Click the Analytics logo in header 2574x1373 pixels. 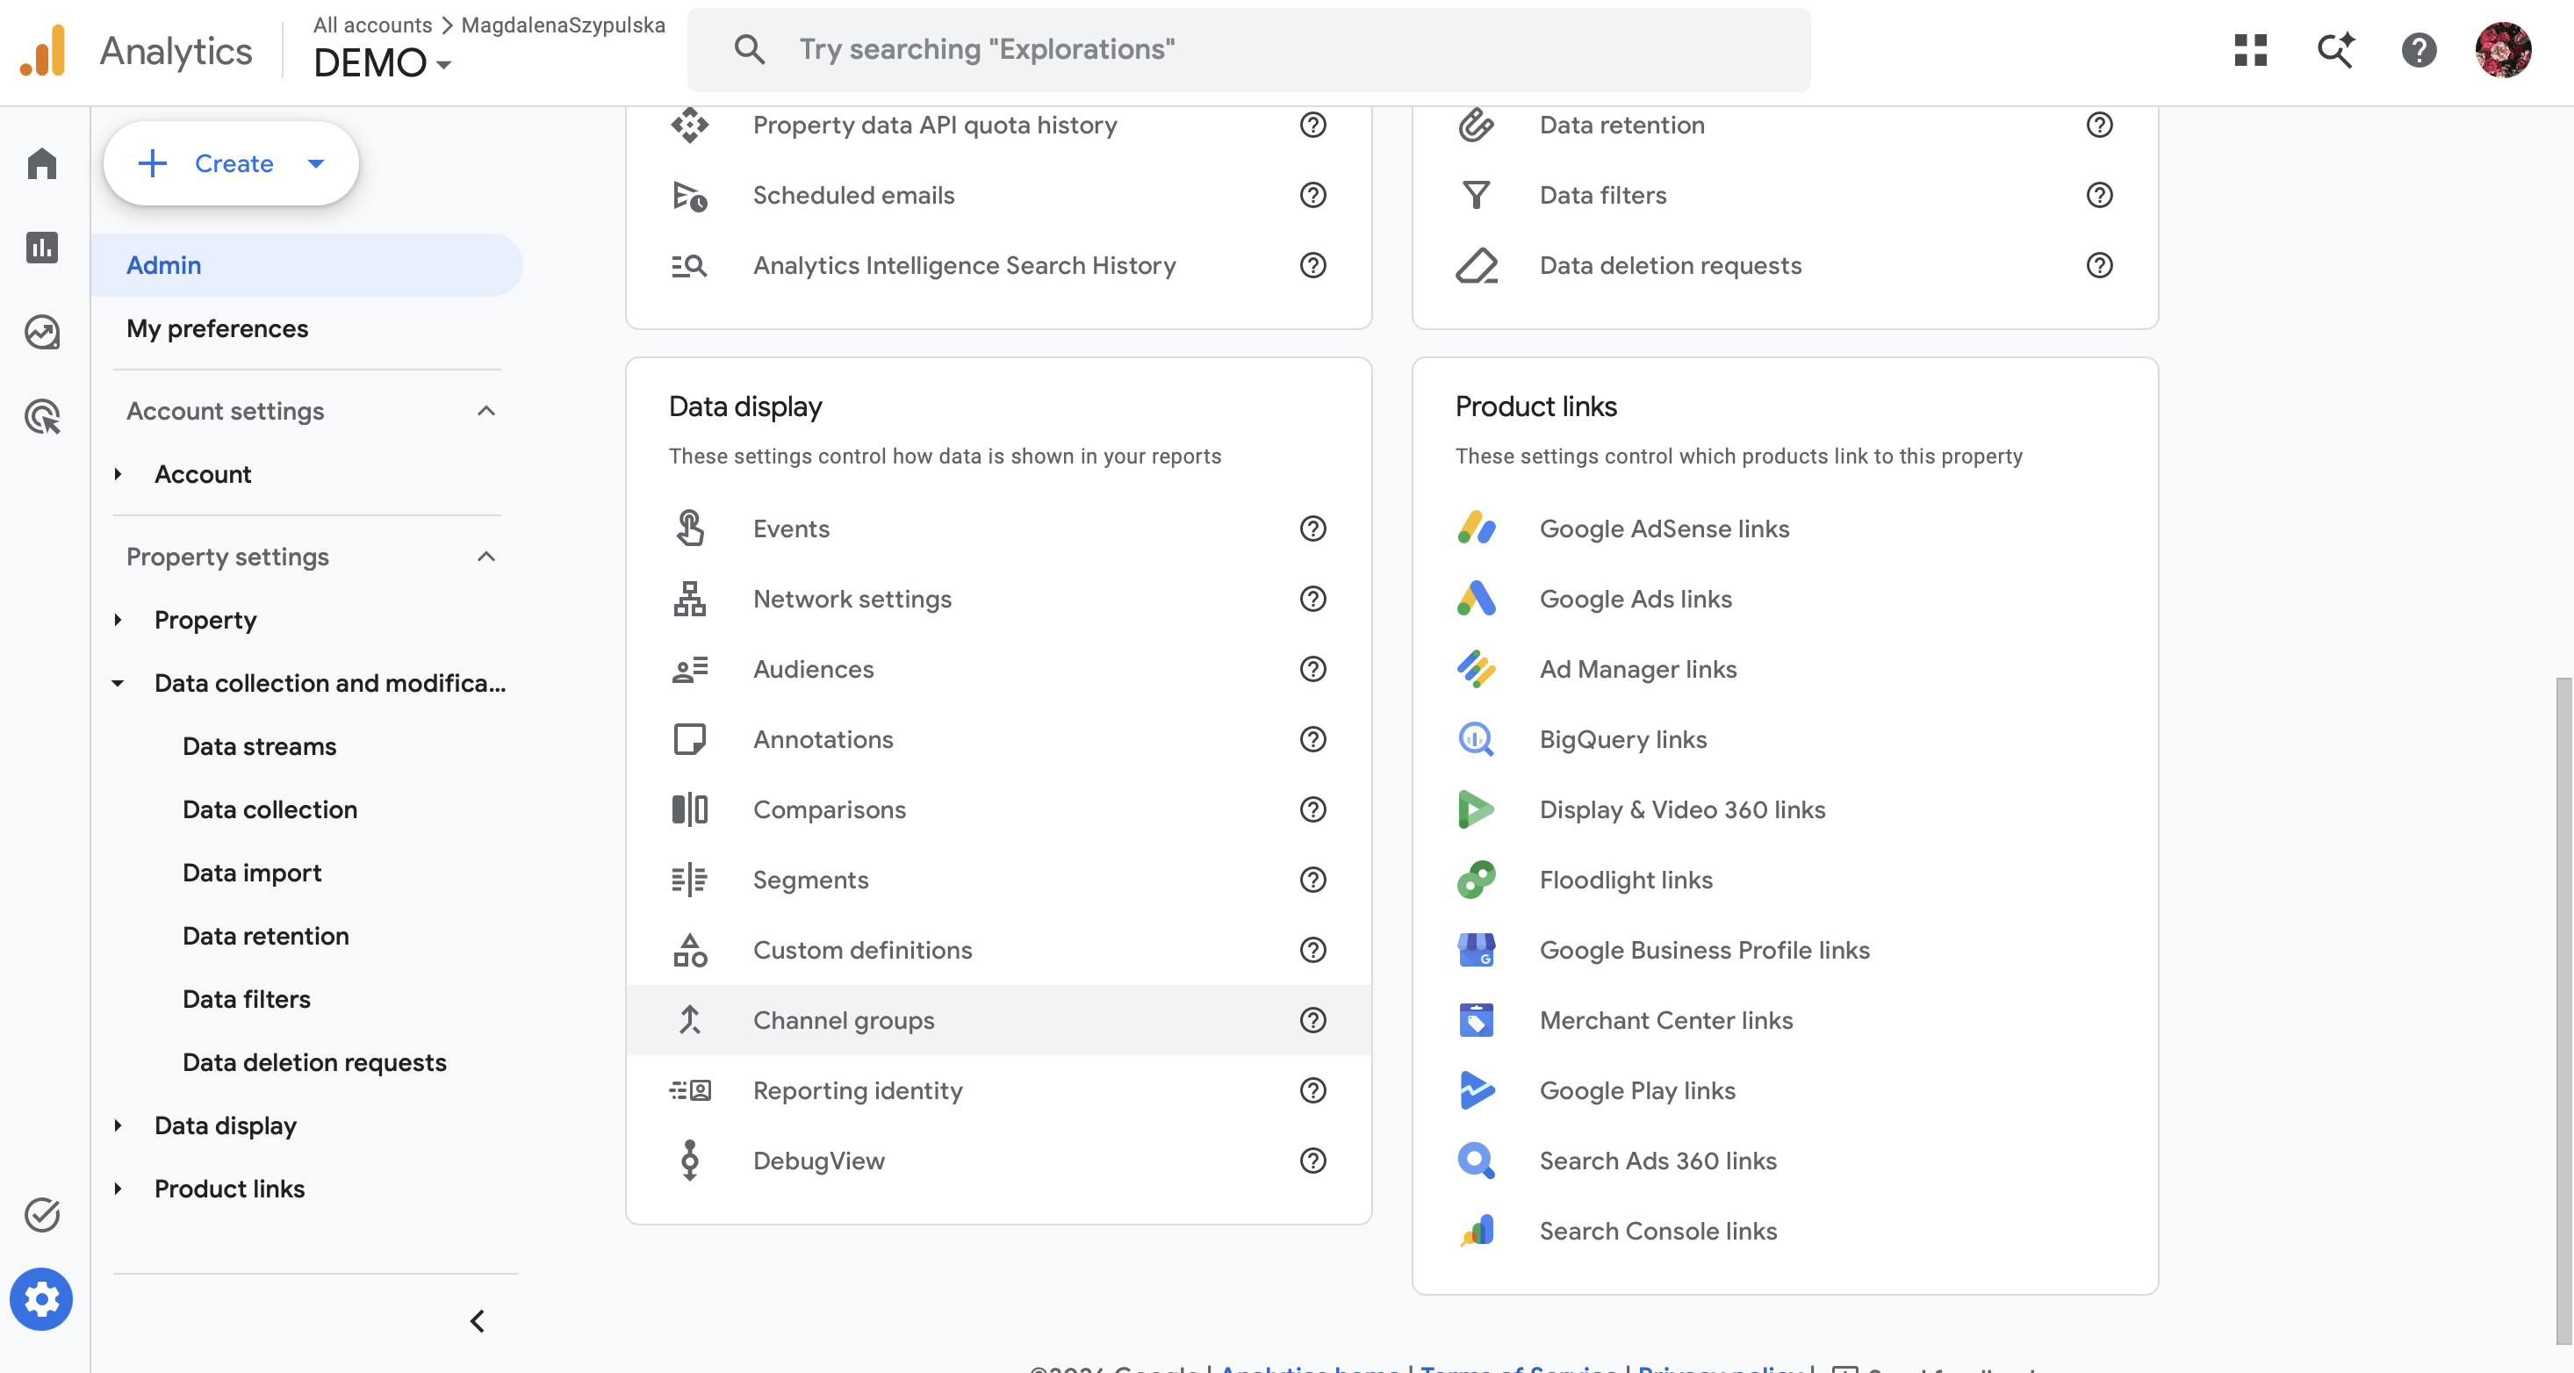point(43,50)
